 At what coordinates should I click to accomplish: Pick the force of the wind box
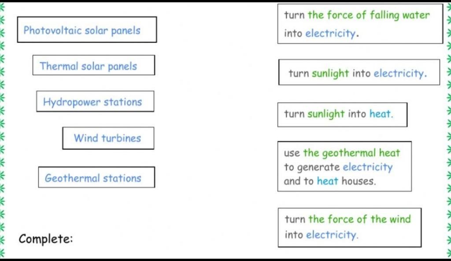click(350, 228)
